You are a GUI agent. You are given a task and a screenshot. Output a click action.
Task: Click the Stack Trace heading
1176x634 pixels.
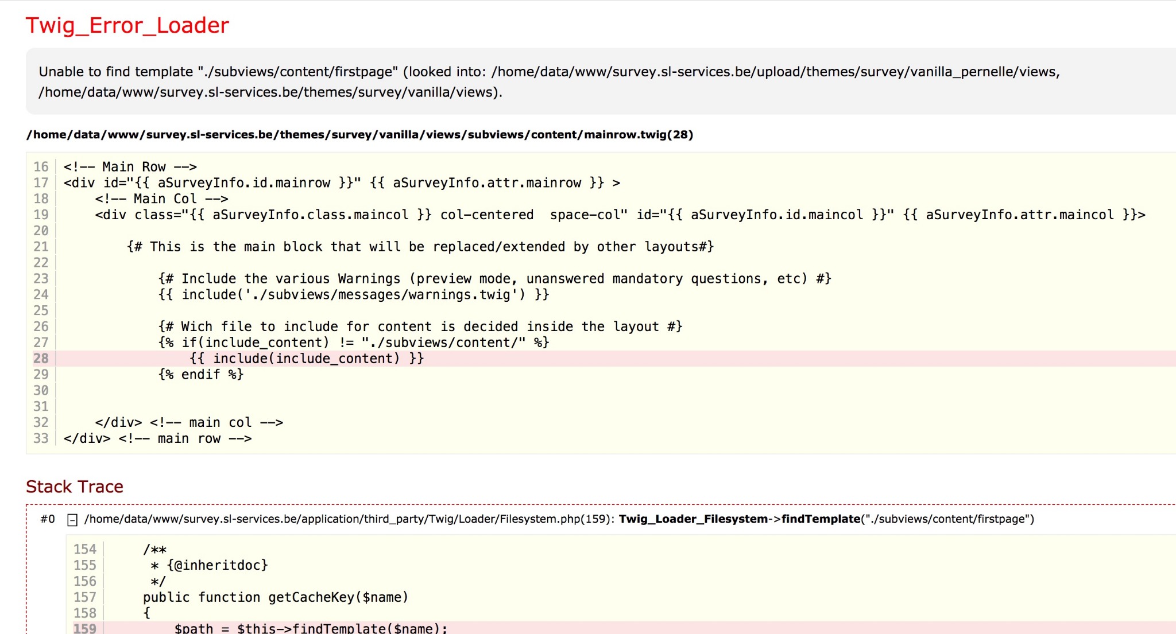75,487
